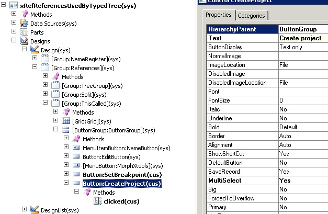Click the Button:EditButton icon
This screenshot has width=328, height=214.
tap(76, 156)
